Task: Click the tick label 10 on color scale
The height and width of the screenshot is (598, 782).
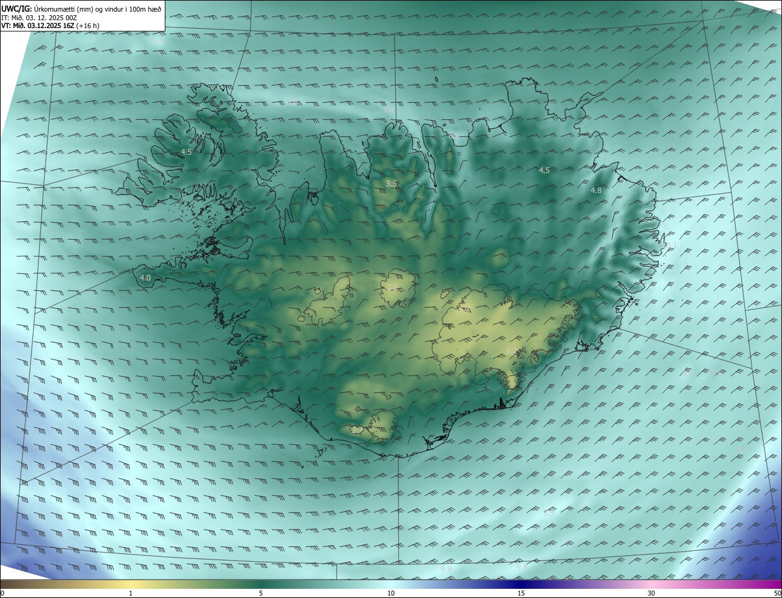Action: coord(391,593)
